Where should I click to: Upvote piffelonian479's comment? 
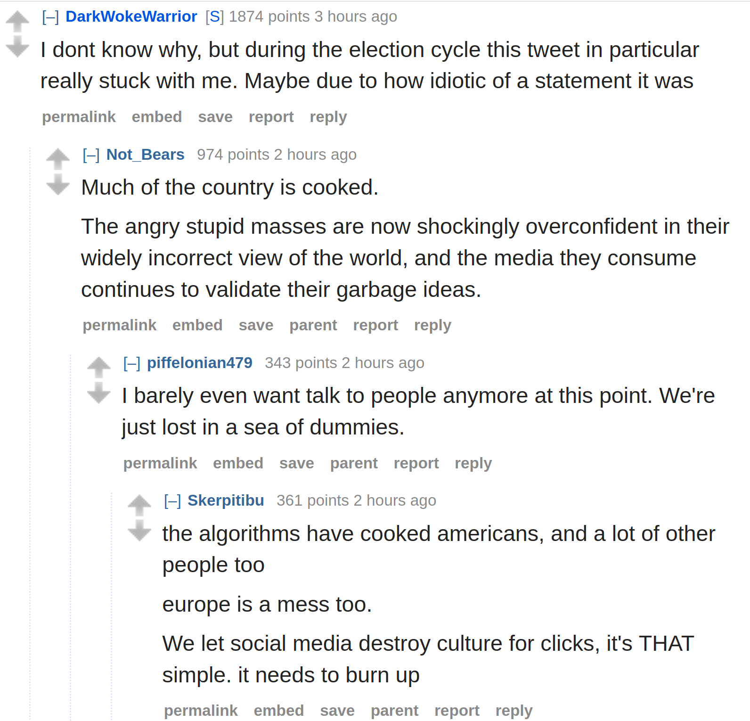[x=99, y=368]
